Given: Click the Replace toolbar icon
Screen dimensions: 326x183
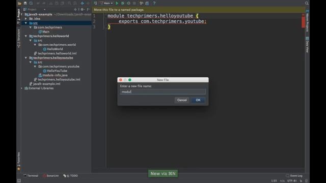Looking at the screenshot, I should (x=75, y=3).
